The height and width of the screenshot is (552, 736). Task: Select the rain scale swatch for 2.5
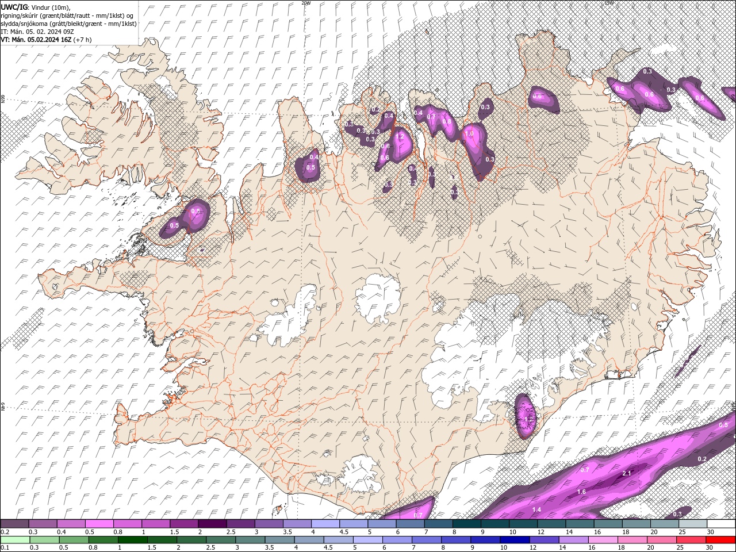[221, 540]
